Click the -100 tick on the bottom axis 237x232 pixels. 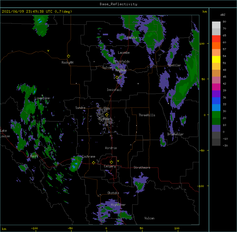point(35,228)
